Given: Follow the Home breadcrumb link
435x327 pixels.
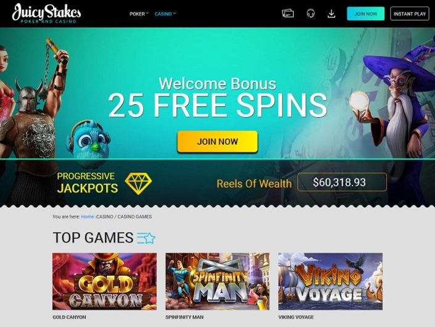Looking at the screenshot, I should coord(88,217).
